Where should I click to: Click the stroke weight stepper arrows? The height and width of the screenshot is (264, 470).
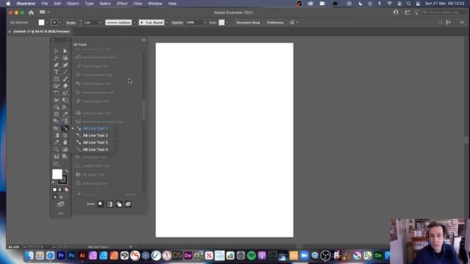click(80, 23)
